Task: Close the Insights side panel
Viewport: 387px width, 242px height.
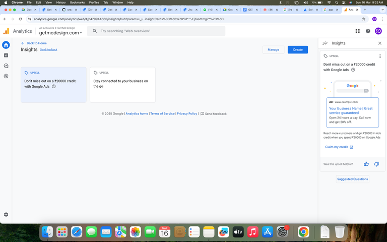Action: tap(379, 43)
